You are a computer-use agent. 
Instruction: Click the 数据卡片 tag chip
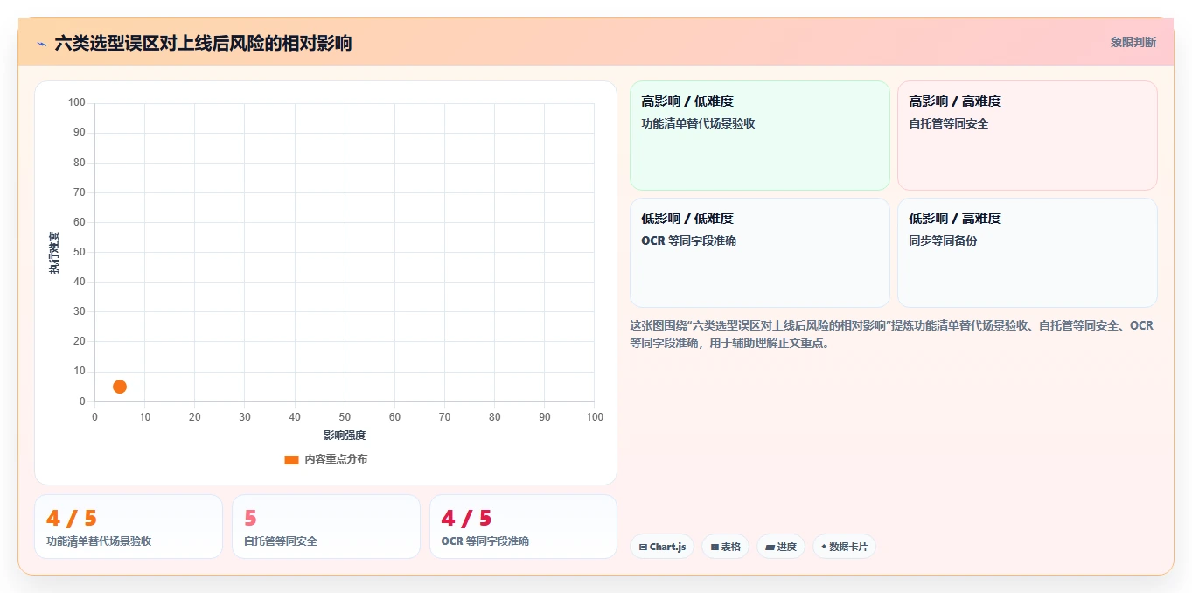pyautogui.click(x=844, y=547)
